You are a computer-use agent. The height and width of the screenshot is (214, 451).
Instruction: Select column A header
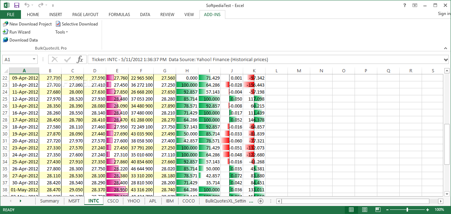coord(24,71)
